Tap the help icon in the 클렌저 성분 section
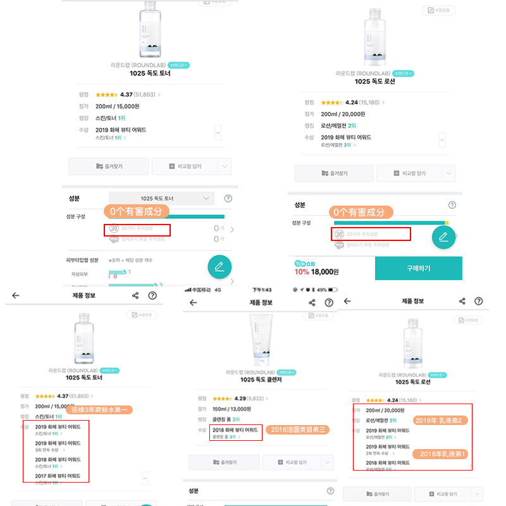The width and height of the screenshot is (506, 506). (x=330, y=491)
